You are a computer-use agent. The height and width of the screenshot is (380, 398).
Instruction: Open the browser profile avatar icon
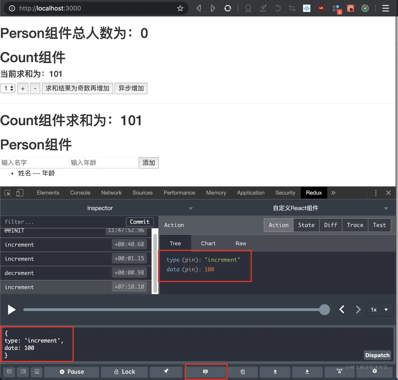[x=248, y=8]
